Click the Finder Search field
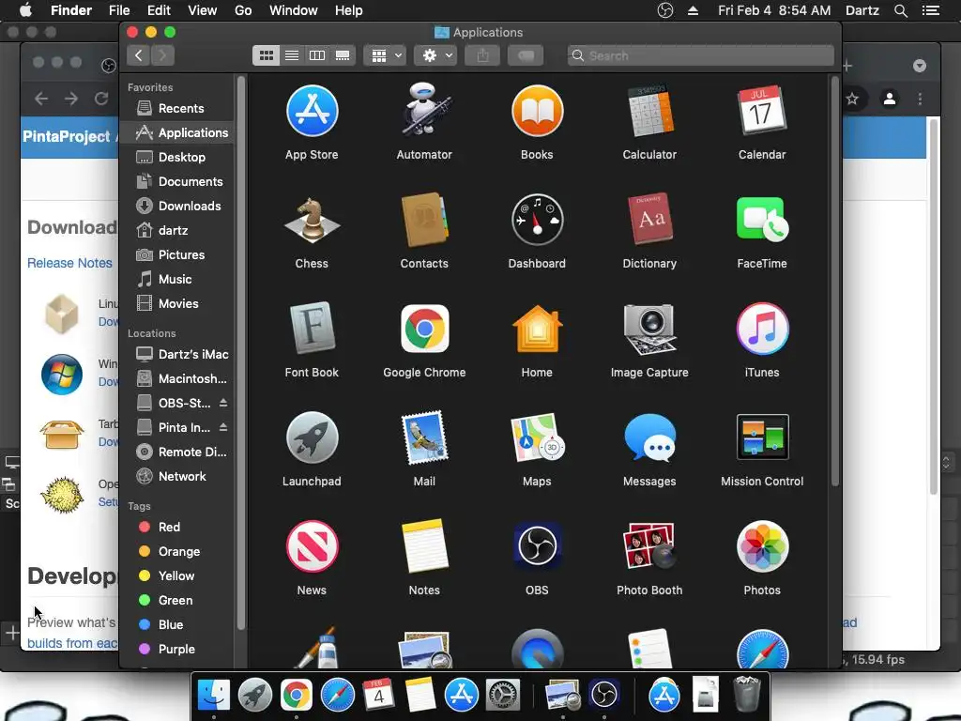This screenshot has height=721, width=961. pos(700,55)
